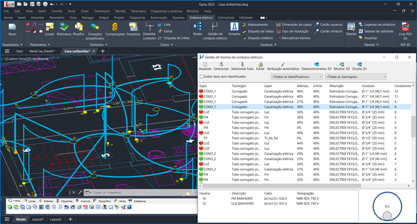
Task: Switch to the Layout1 tab
Action: 38,219
